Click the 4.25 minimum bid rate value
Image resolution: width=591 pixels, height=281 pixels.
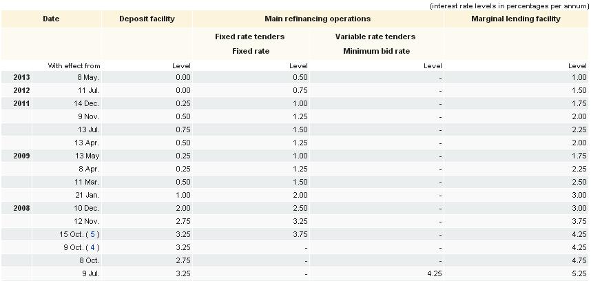[433, 273]
